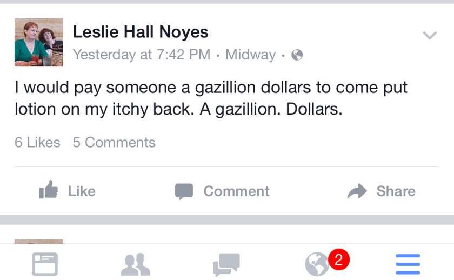Open the Messages chat bubbles tab
The image size is (454, 280).
click(x=226, y=264)
